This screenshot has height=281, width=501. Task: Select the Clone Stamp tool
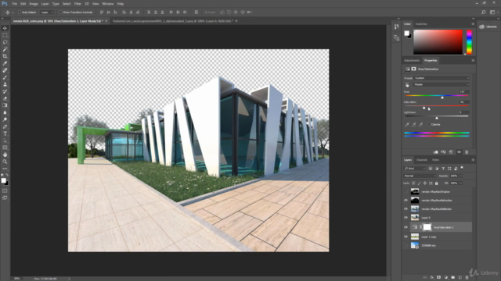(5, 84)
